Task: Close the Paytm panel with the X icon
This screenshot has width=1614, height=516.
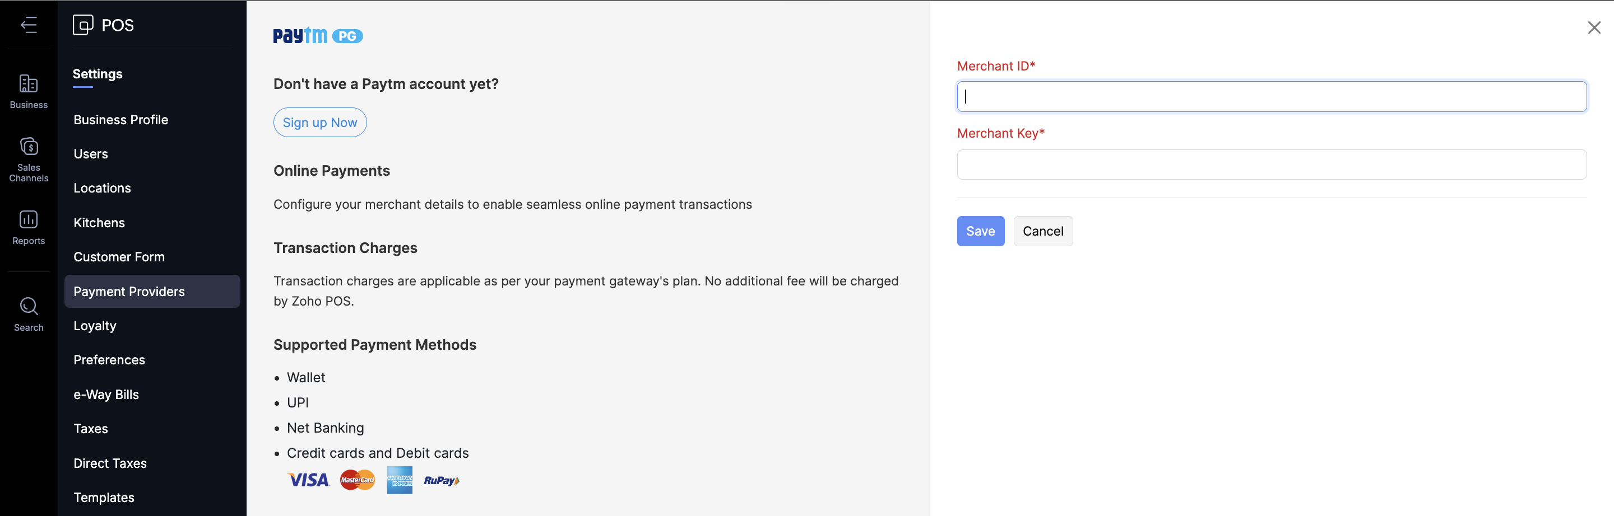Action: (1594, 27)
